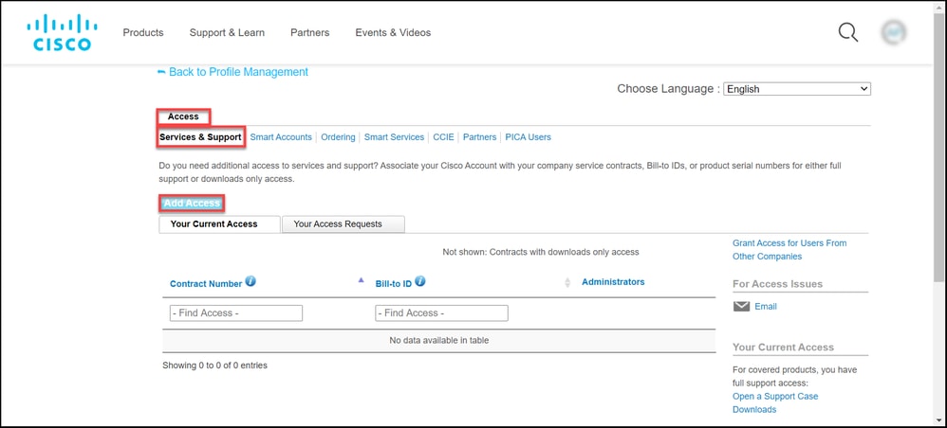The image size is (947, 428).
Task: Click 'Not shown: Contracts with downloads only access'
Action: 541,252
